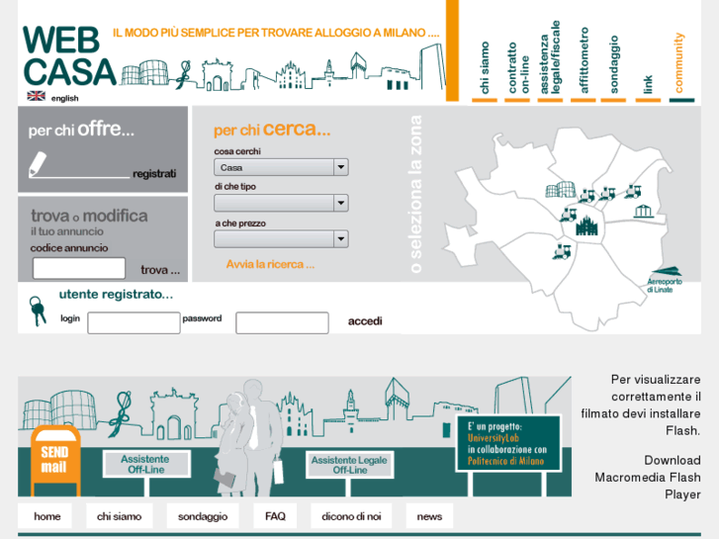719x539 pixels.
Task: Click the Assistente Legale Off-Line sign
Action: coord(349,465)
